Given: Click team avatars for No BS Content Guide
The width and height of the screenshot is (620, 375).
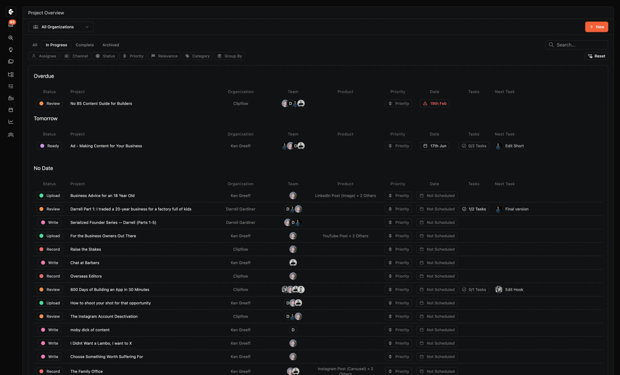Looking at the screenshot, I should tap(293, 103).
